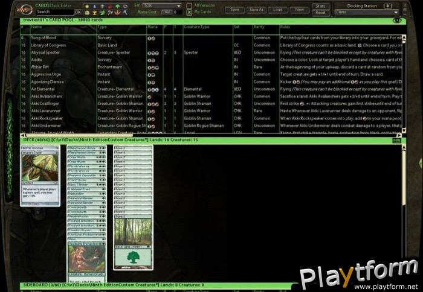
Task: Uncheck the My Cards checkbox
Action: click(x=190, y=13)
